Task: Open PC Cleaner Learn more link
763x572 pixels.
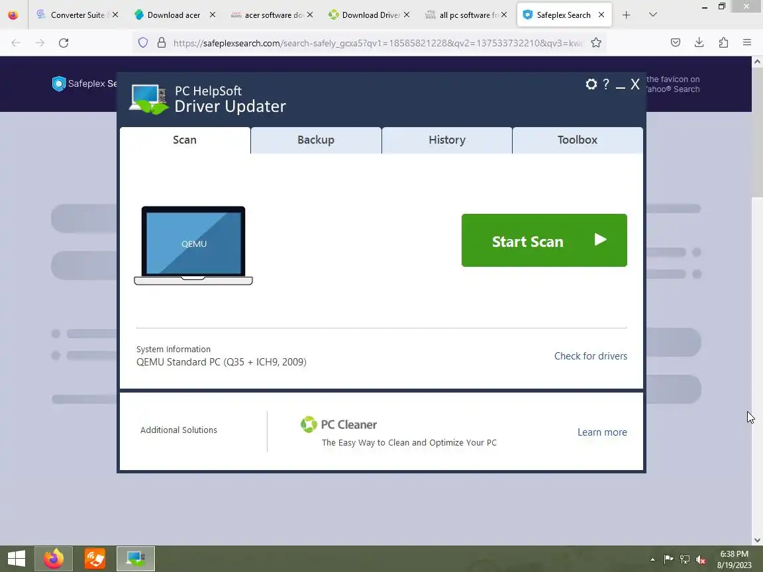Action: (602, 432)
